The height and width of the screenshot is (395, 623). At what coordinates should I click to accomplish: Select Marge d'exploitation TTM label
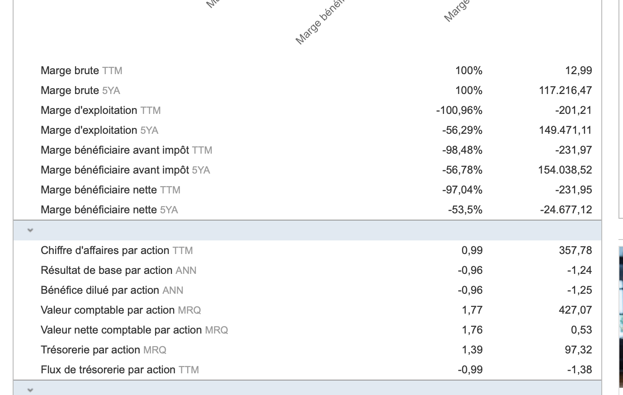100,110
